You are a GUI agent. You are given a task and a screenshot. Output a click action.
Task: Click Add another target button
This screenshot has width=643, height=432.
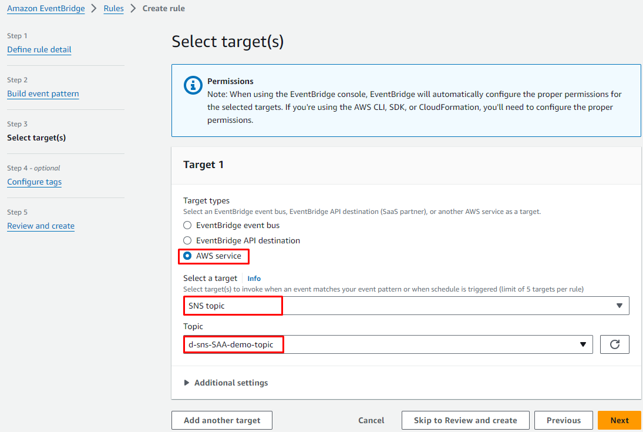pos(221,420)
